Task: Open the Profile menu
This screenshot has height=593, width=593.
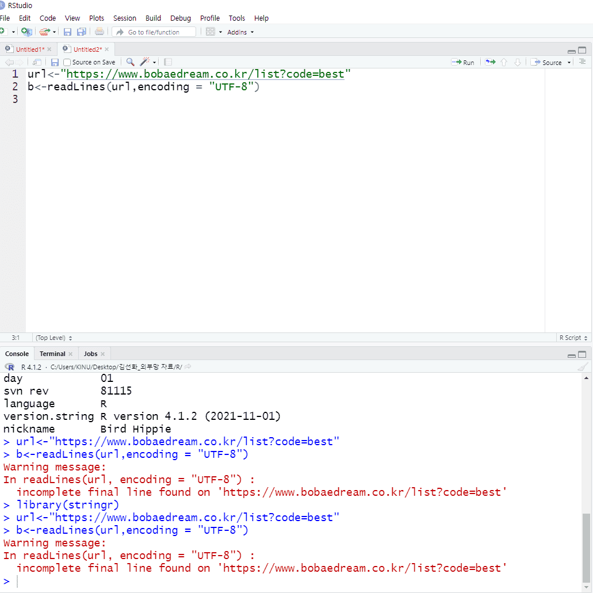Action: click(x=210, y=18)
